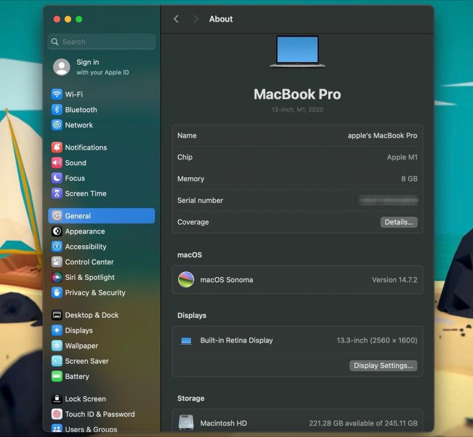The width and height of the screenshot is (473, 437).
Task: Open Accessibility icon in sidebar
Action: (57, 247)
